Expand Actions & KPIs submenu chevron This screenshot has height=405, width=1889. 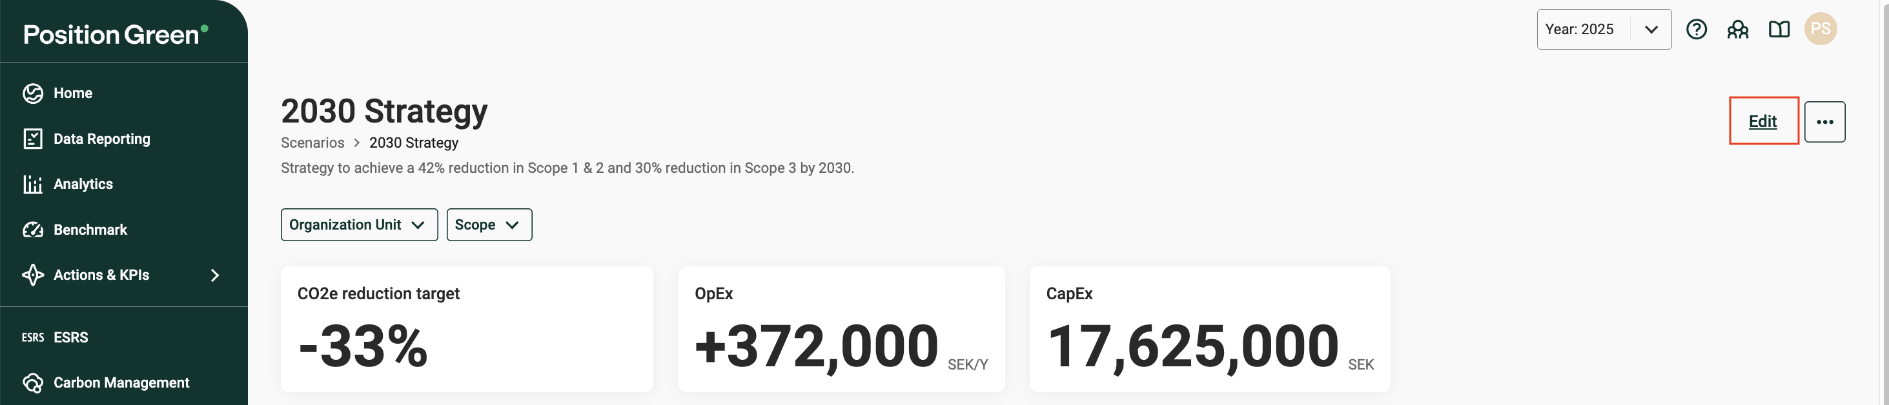(x=215, y=275)
